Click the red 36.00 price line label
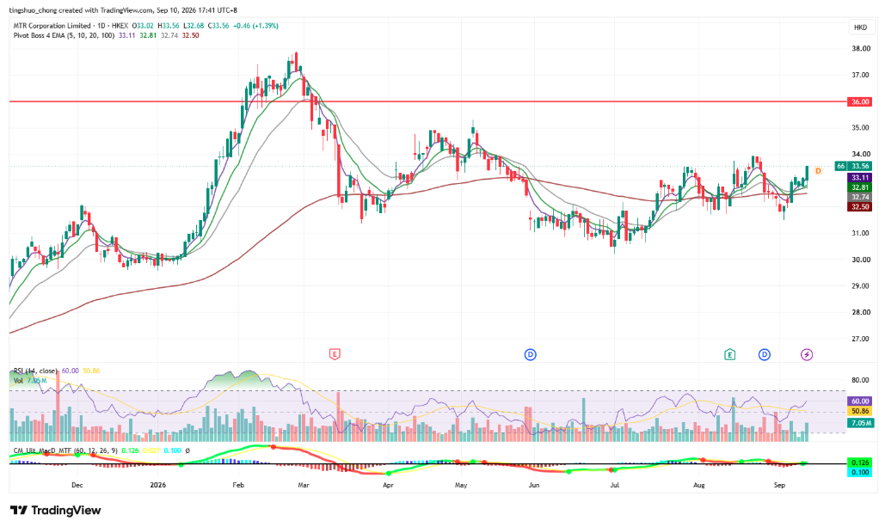 click(859, 101)
